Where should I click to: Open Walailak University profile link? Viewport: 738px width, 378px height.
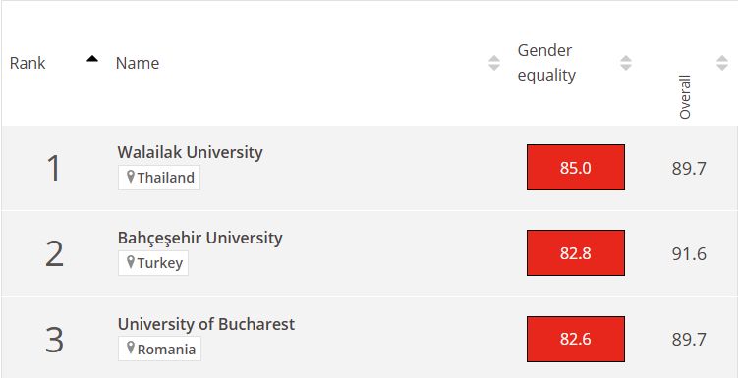coord(190,152)
